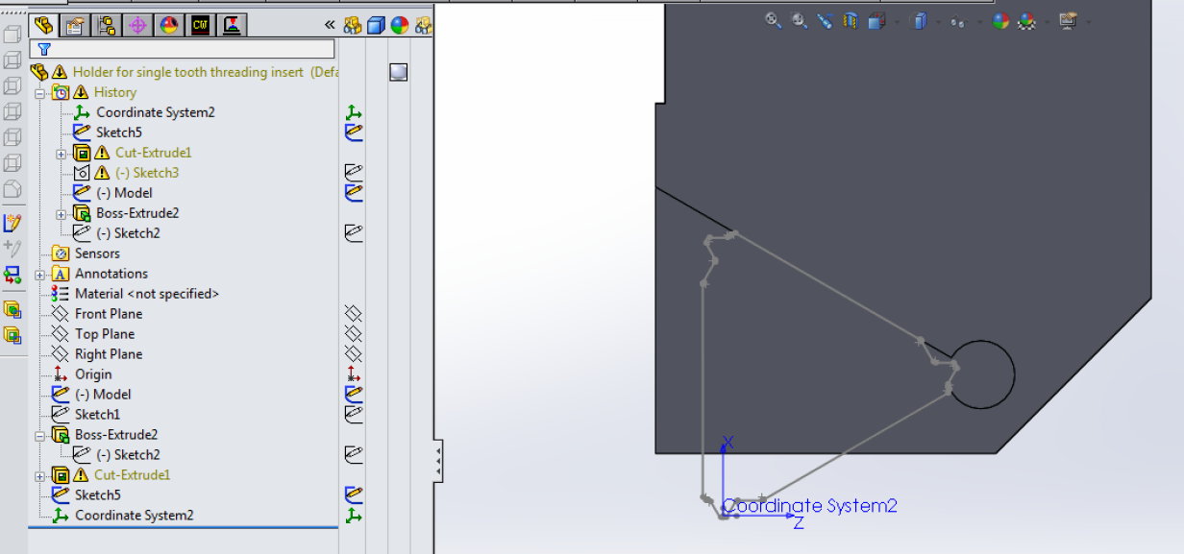Click the Zoom to Fit icon
The width and height of the screenshot is (1184, 554).
pos(773,20)
